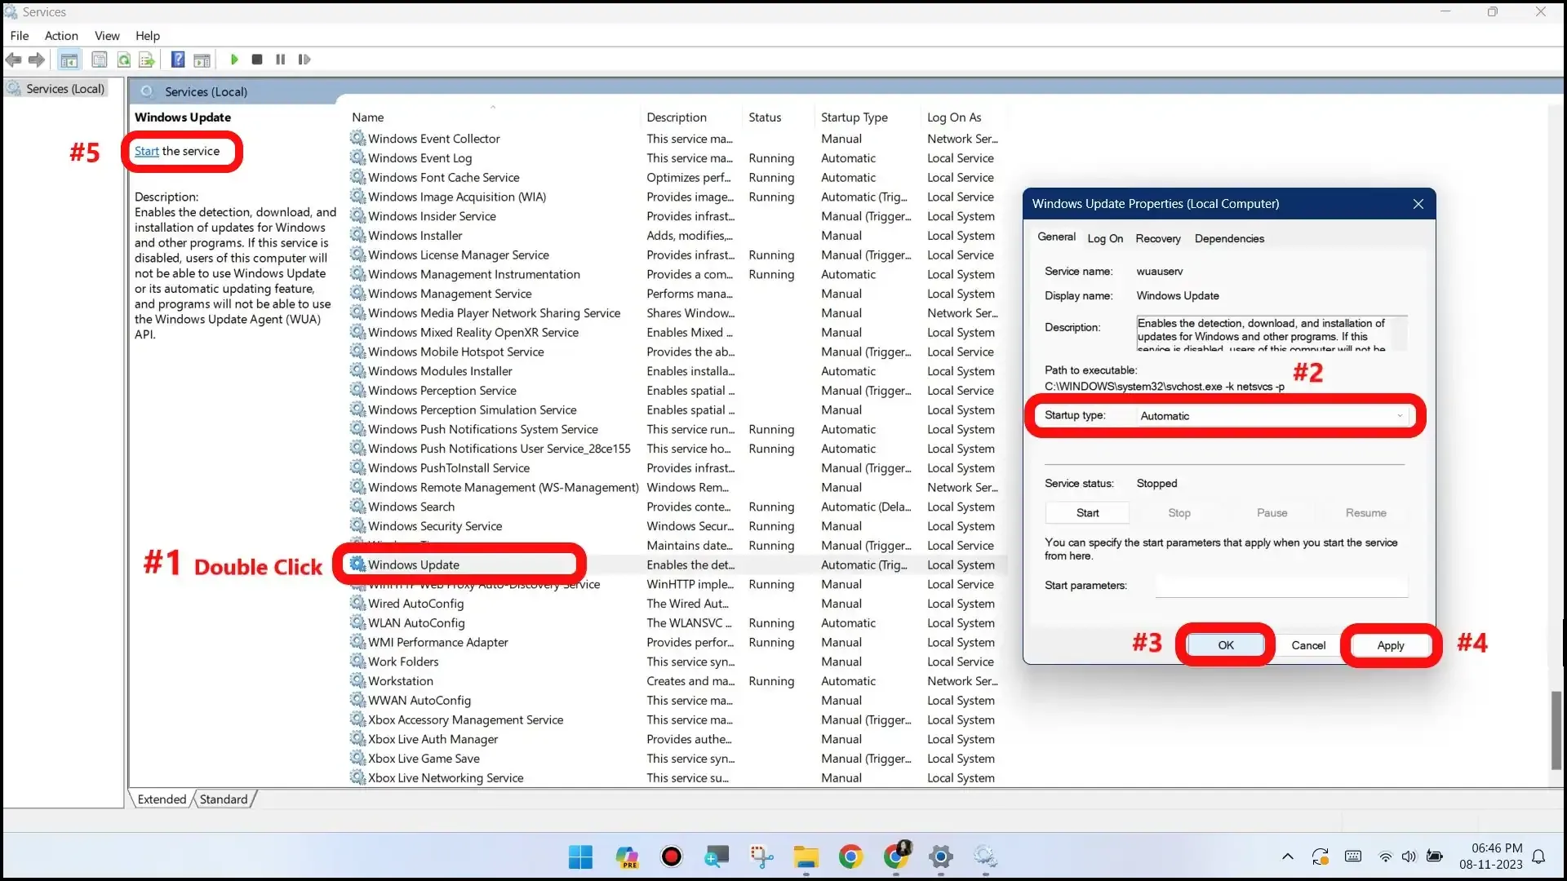The height and width of the screenshot is (881, 1567).
Task: Expand Dependencies tab in Properties
Action: [1230, 237]
